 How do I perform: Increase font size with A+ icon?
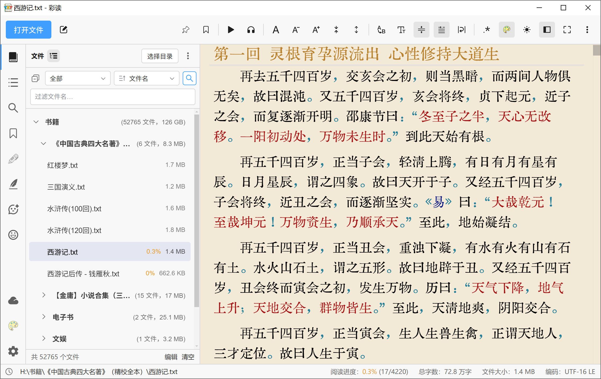click(x=316, y=30)
